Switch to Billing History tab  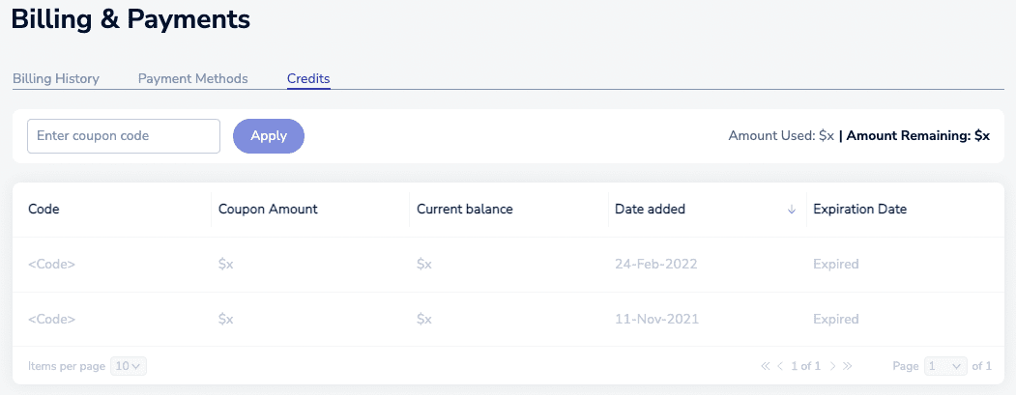[x=56, y=79]
